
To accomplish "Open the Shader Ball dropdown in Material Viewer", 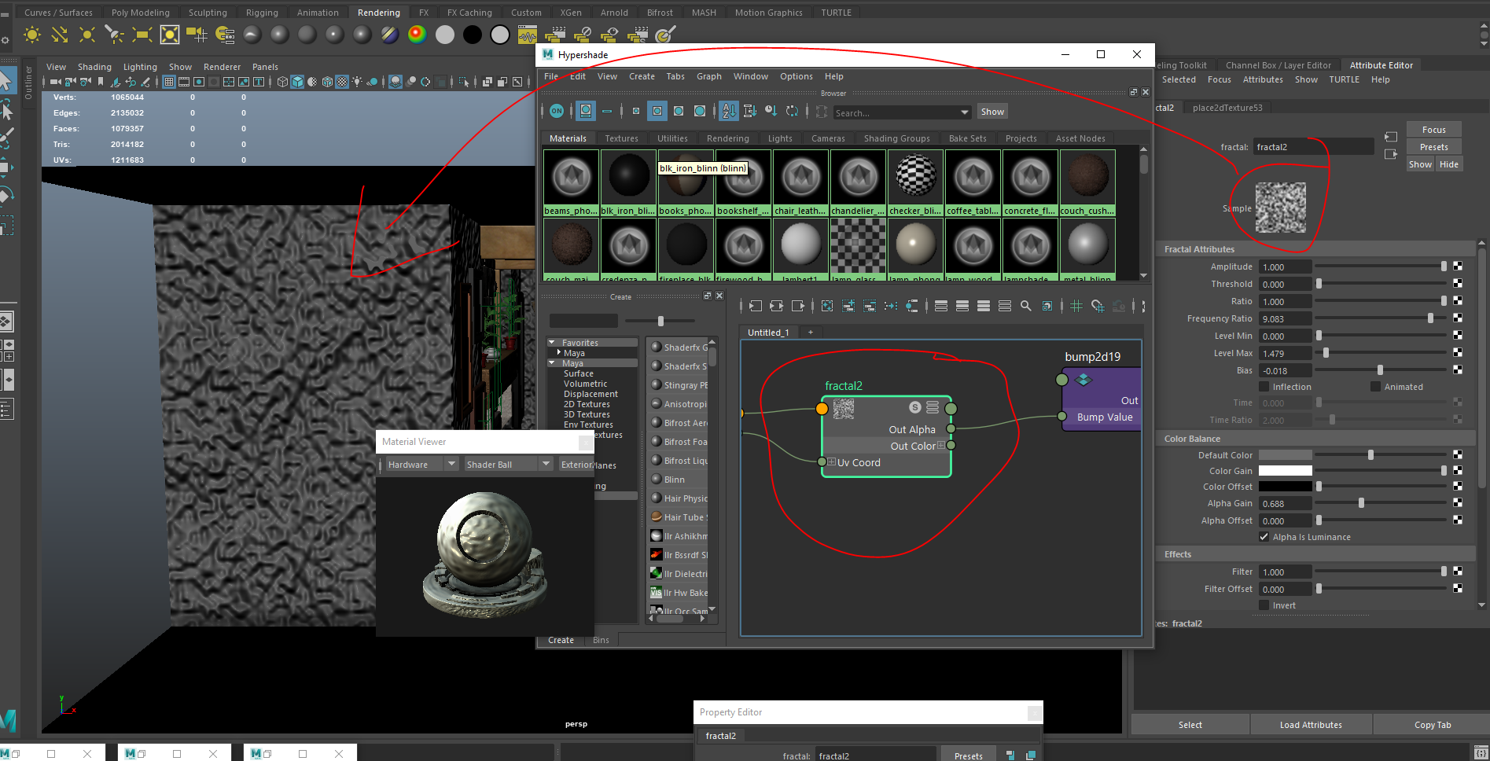I will point(546,464).
